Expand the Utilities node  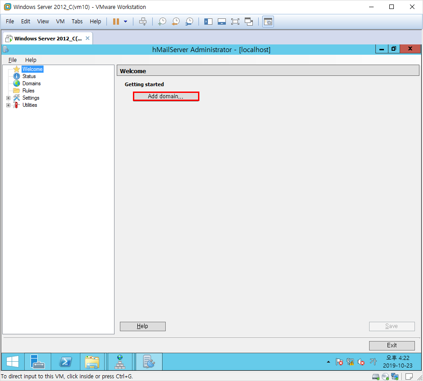(9, 105)
